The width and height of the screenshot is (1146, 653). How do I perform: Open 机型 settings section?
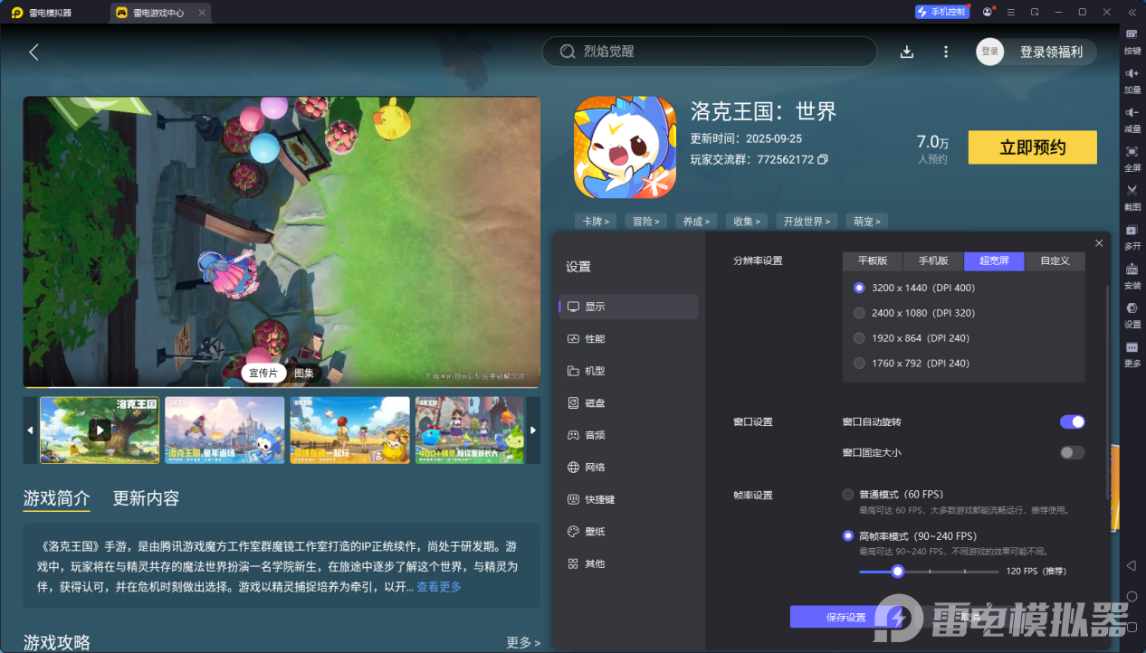pyautogui.click(x=629, y=371)
